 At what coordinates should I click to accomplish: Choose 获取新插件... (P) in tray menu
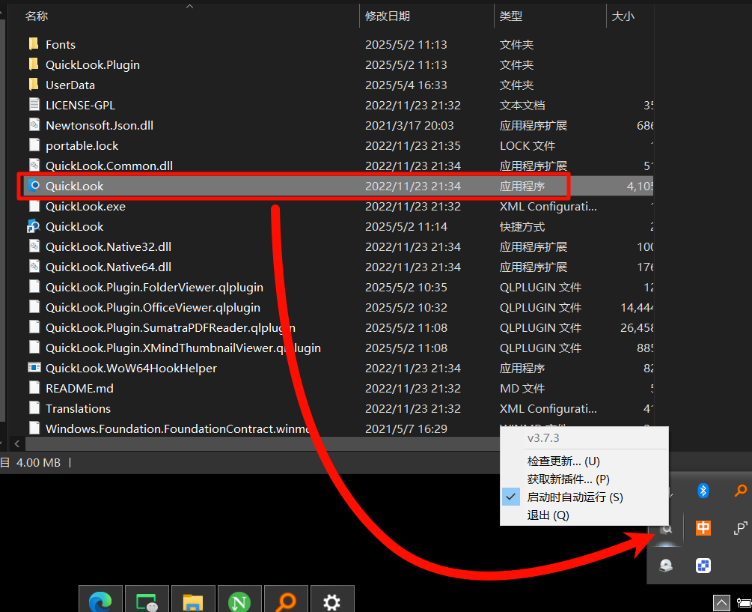(x=584, y=479)
